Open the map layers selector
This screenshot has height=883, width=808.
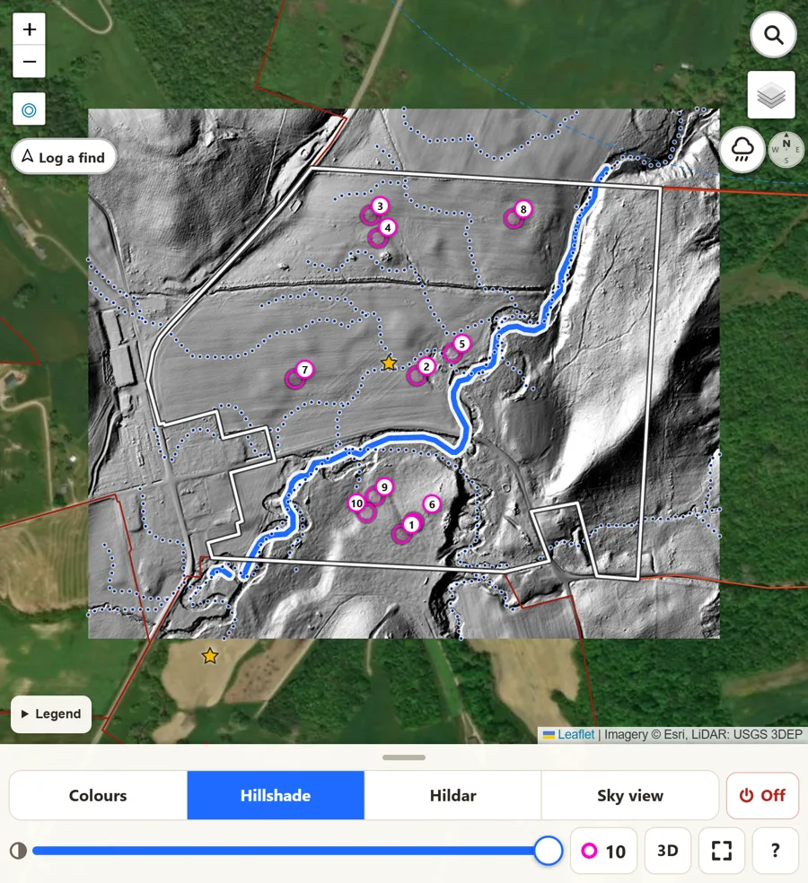771,94
